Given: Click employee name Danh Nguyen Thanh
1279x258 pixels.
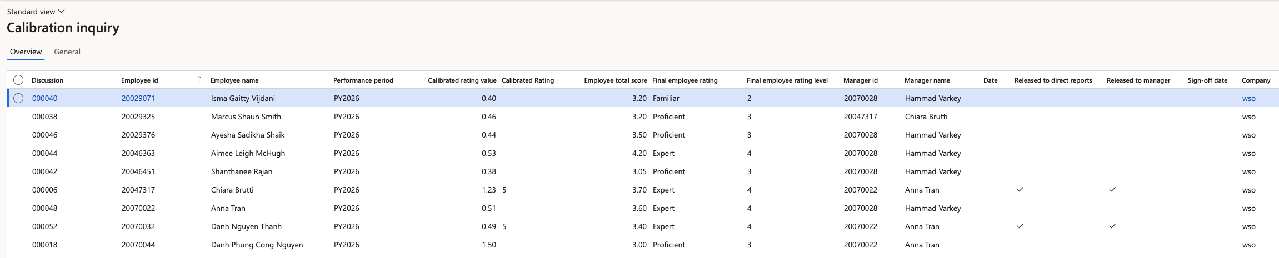Looking at the screenshot, I should 246,226.
